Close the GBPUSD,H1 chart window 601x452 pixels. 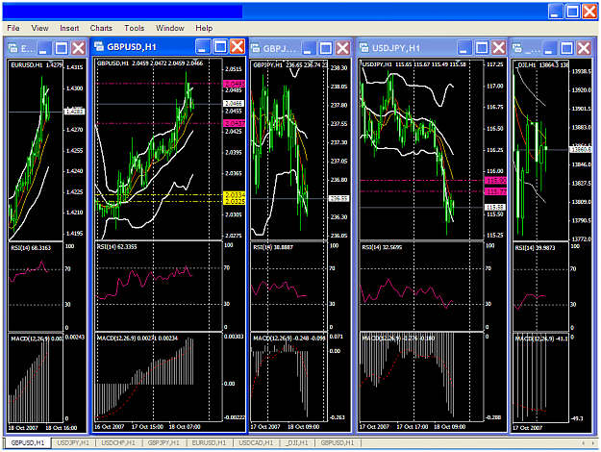[x=238, y=47]
